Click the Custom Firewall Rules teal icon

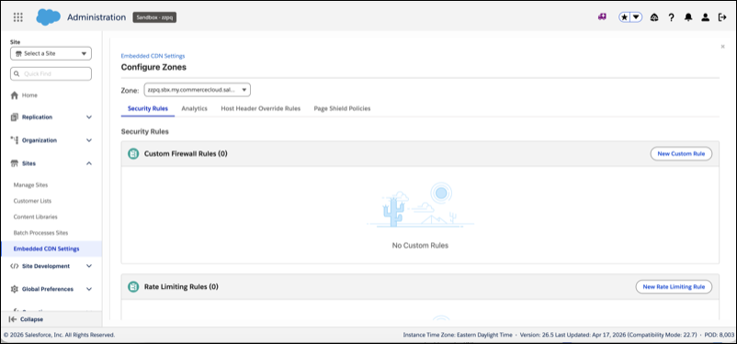[133, 153]
